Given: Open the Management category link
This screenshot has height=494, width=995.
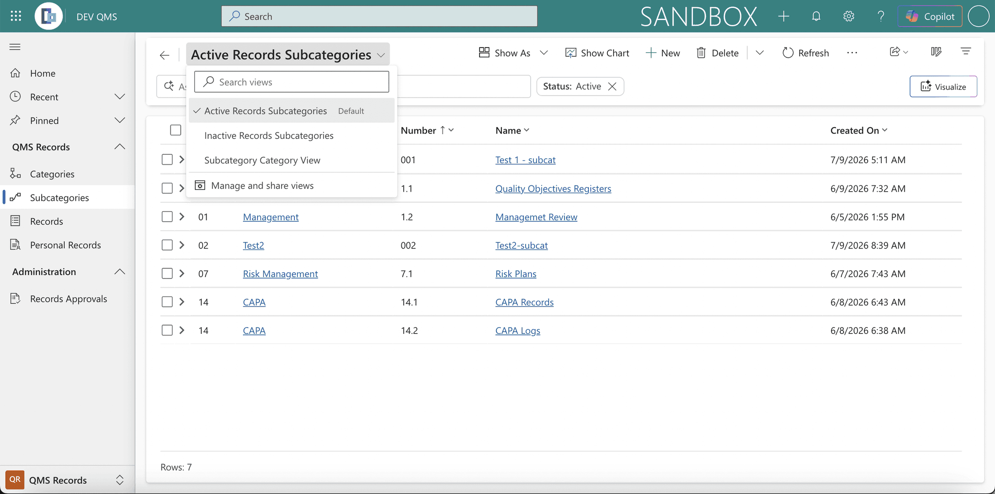Looking at the screenshot, I should tap(271, 217).
